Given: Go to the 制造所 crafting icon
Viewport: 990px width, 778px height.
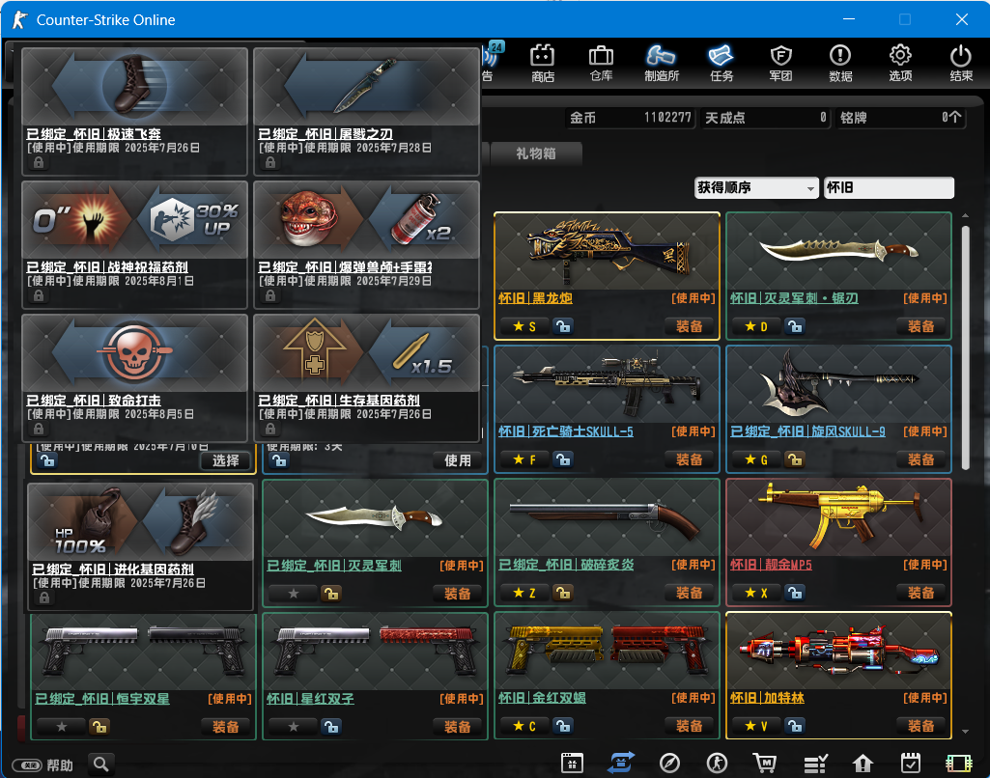Looking at the screenshot, I should tap(661, 63).
